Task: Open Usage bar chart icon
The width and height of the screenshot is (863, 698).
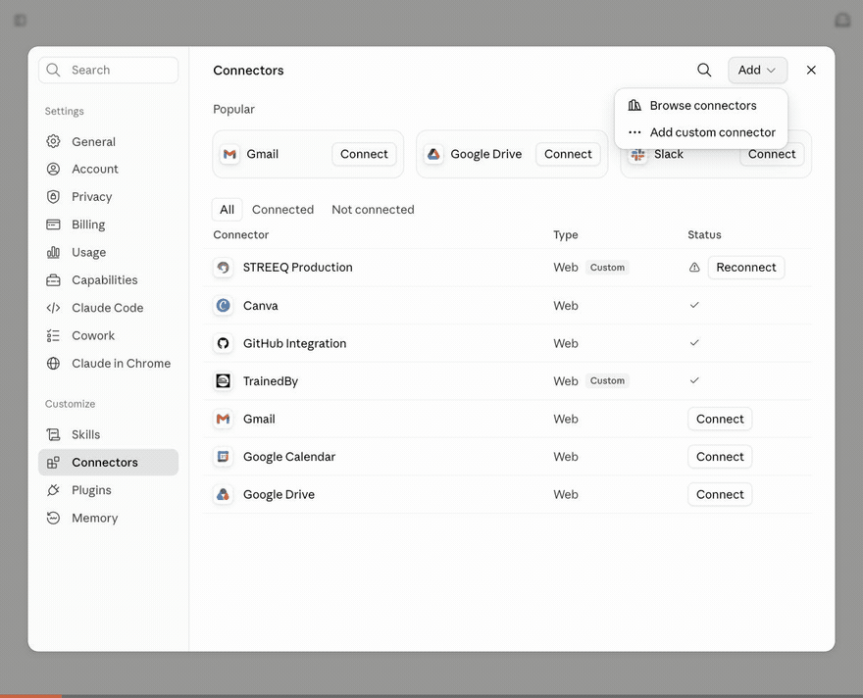Action: click(x=53, y=253)
